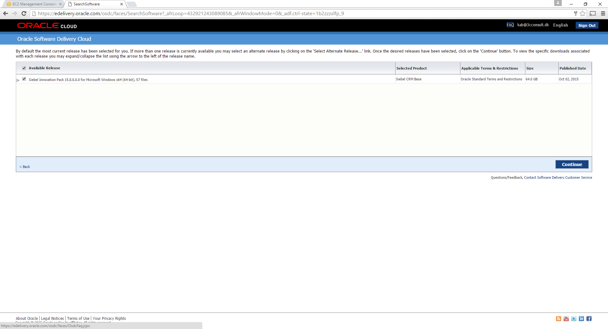The width and height of the screenshot is (608, 329).
Task: Click the Sign Out button
Action: pos(587,25)
